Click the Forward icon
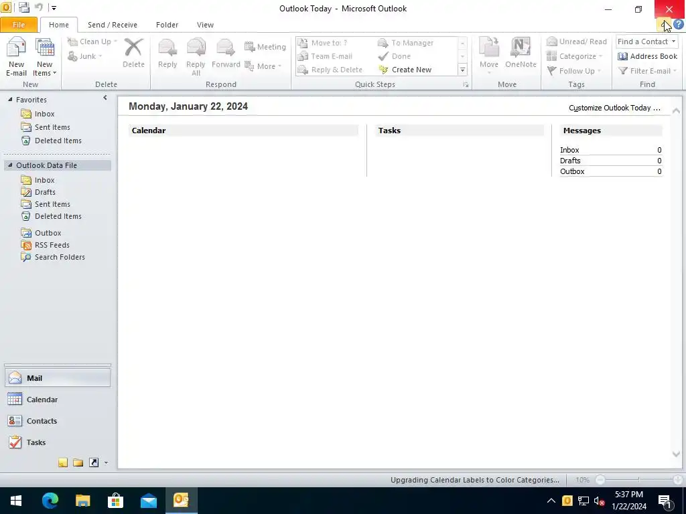This screenshot has height=514, width=686. 226,53
